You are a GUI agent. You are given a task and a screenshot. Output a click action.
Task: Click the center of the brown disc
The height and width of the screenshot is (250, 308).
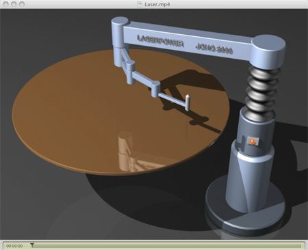[120, 112]
